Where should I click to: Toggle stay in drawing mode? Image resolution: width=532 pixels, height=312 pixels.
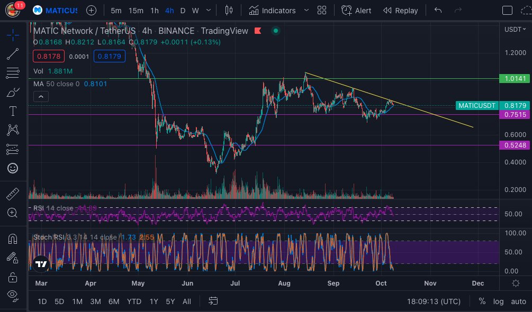[x=13, y=258]
